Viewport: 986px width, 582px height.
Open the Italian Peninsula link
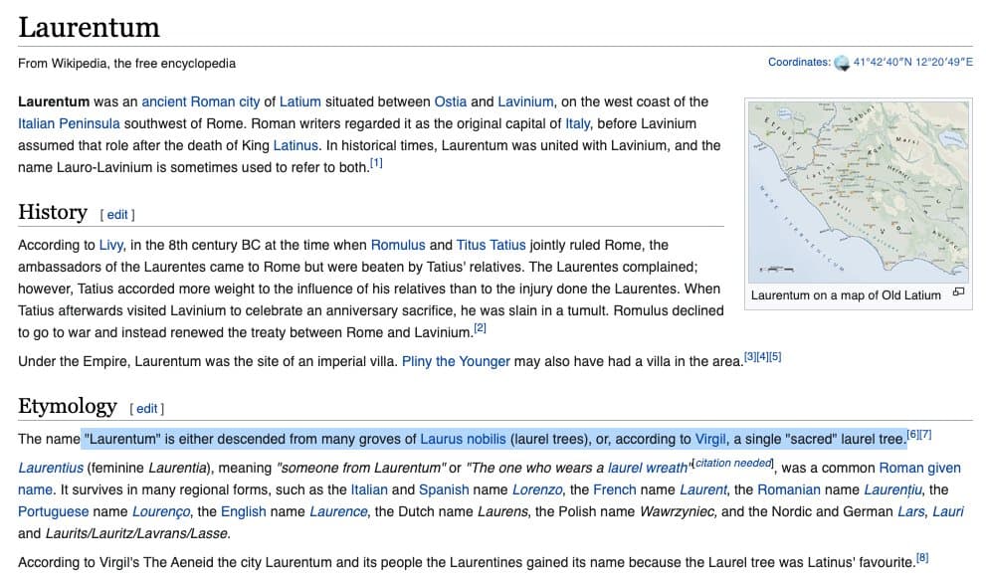click(69, 123)
